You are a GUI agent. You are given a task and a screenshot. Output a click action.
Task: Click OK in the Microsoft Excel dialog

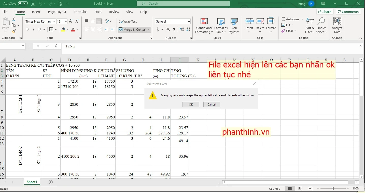coord(191,104)
